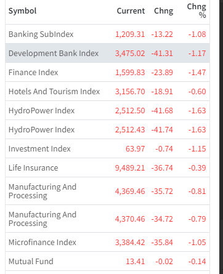Select the Investment Index row
Viewport: 223px width, 274px height.
point(107,148)
